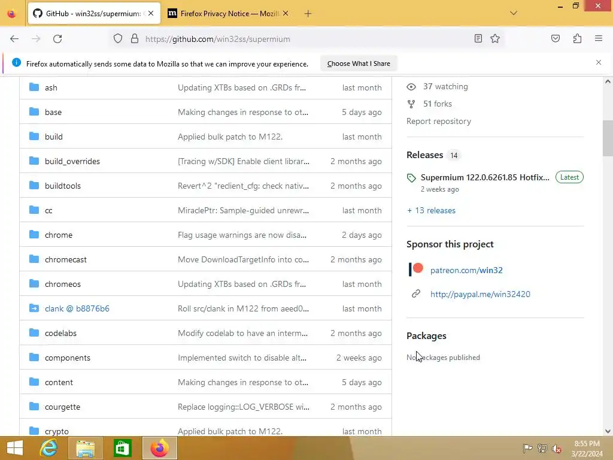Open Firefox application menu
613x460 pixels.
pyautogui.click(x=599, y=38)
